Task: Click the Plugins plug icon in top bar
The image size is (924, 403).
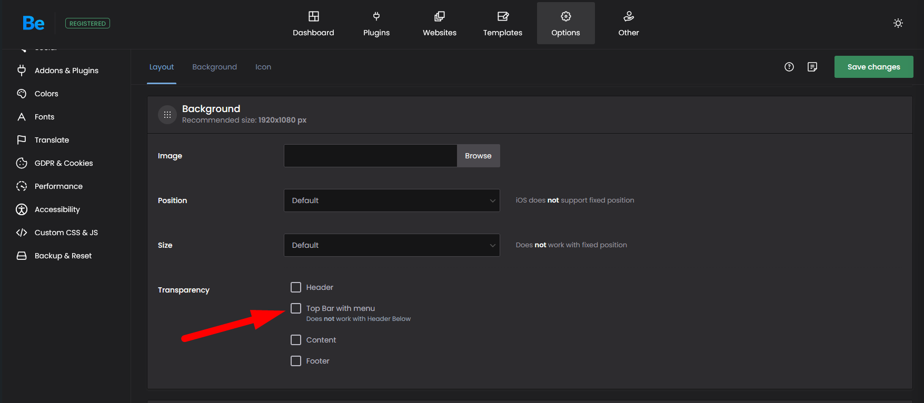Action: (376, 16)
